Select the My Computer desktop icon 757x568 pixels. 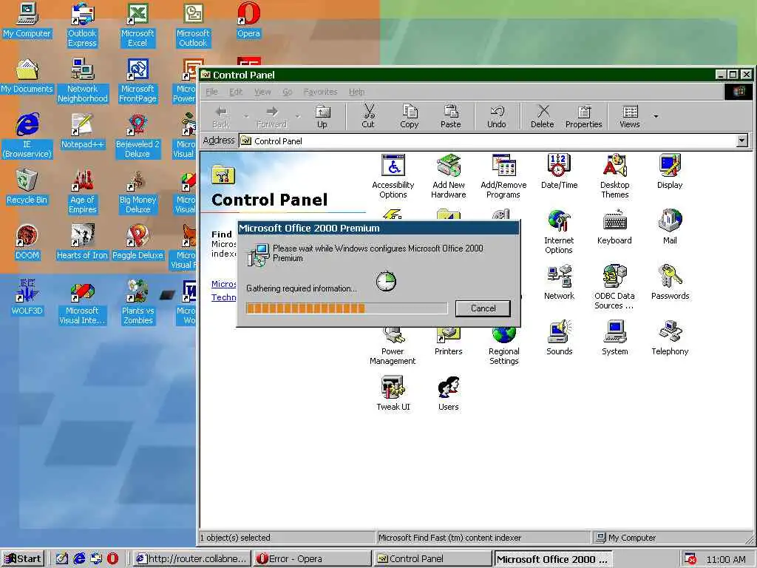(27, 20)
